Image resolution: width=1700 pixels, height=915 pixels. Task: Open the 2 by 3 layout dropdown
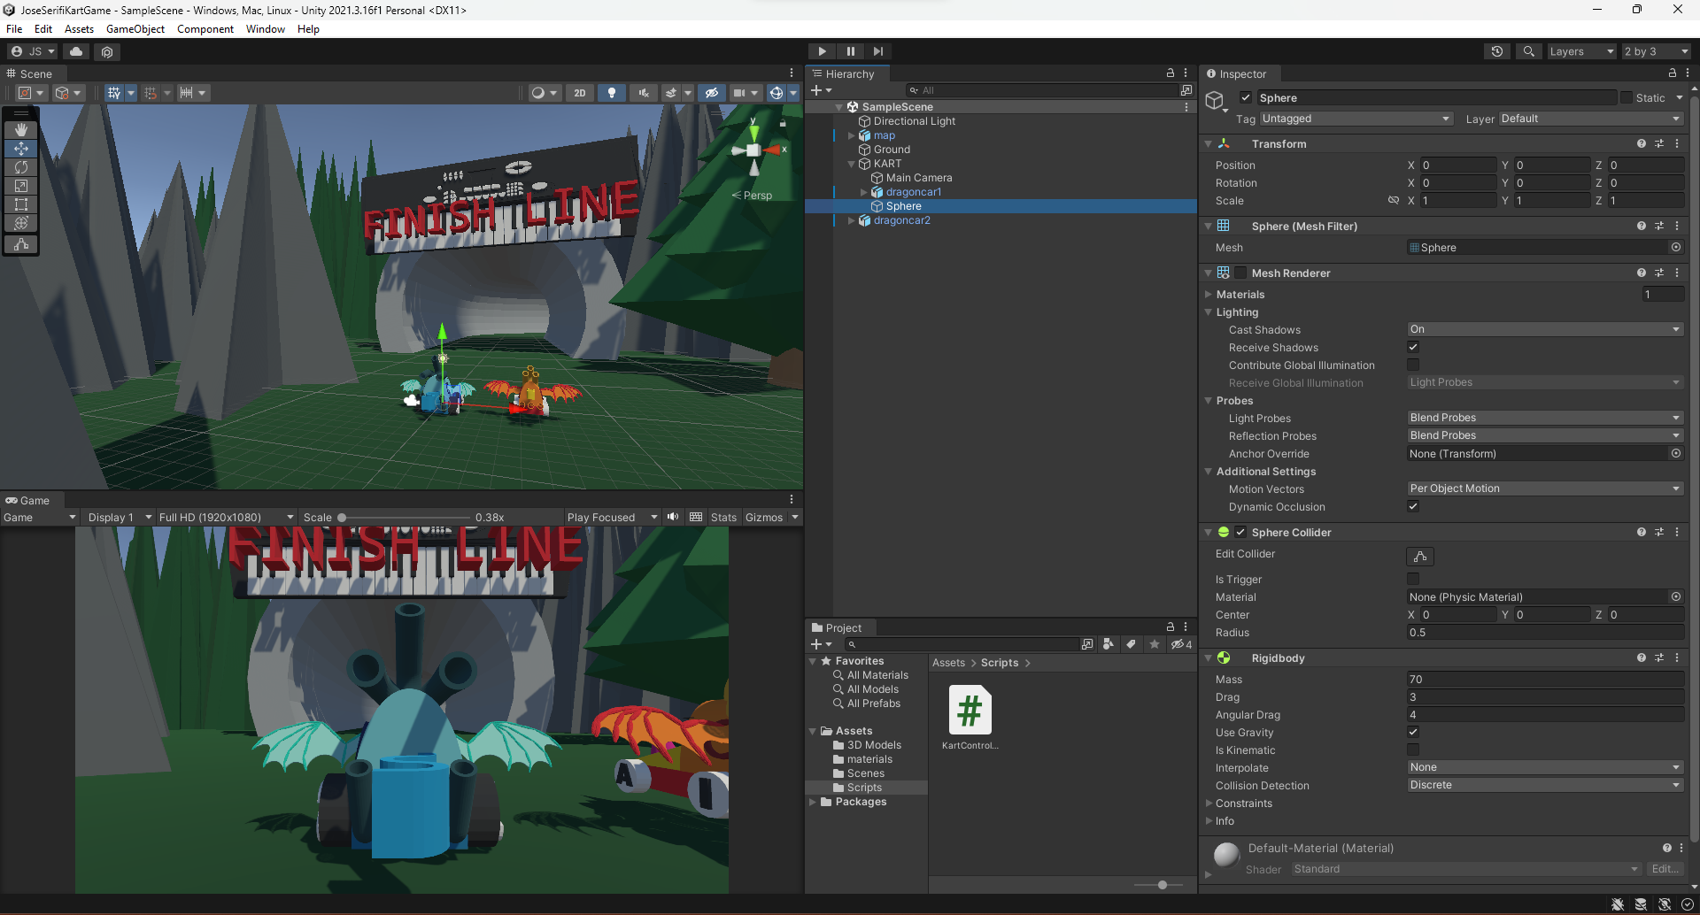tap(1656, 51)
